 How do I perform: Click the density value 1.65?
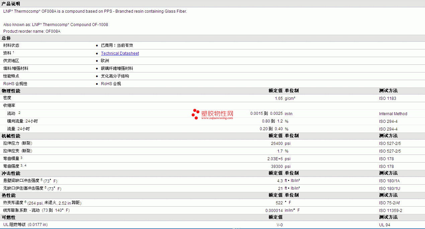point(279,98)
